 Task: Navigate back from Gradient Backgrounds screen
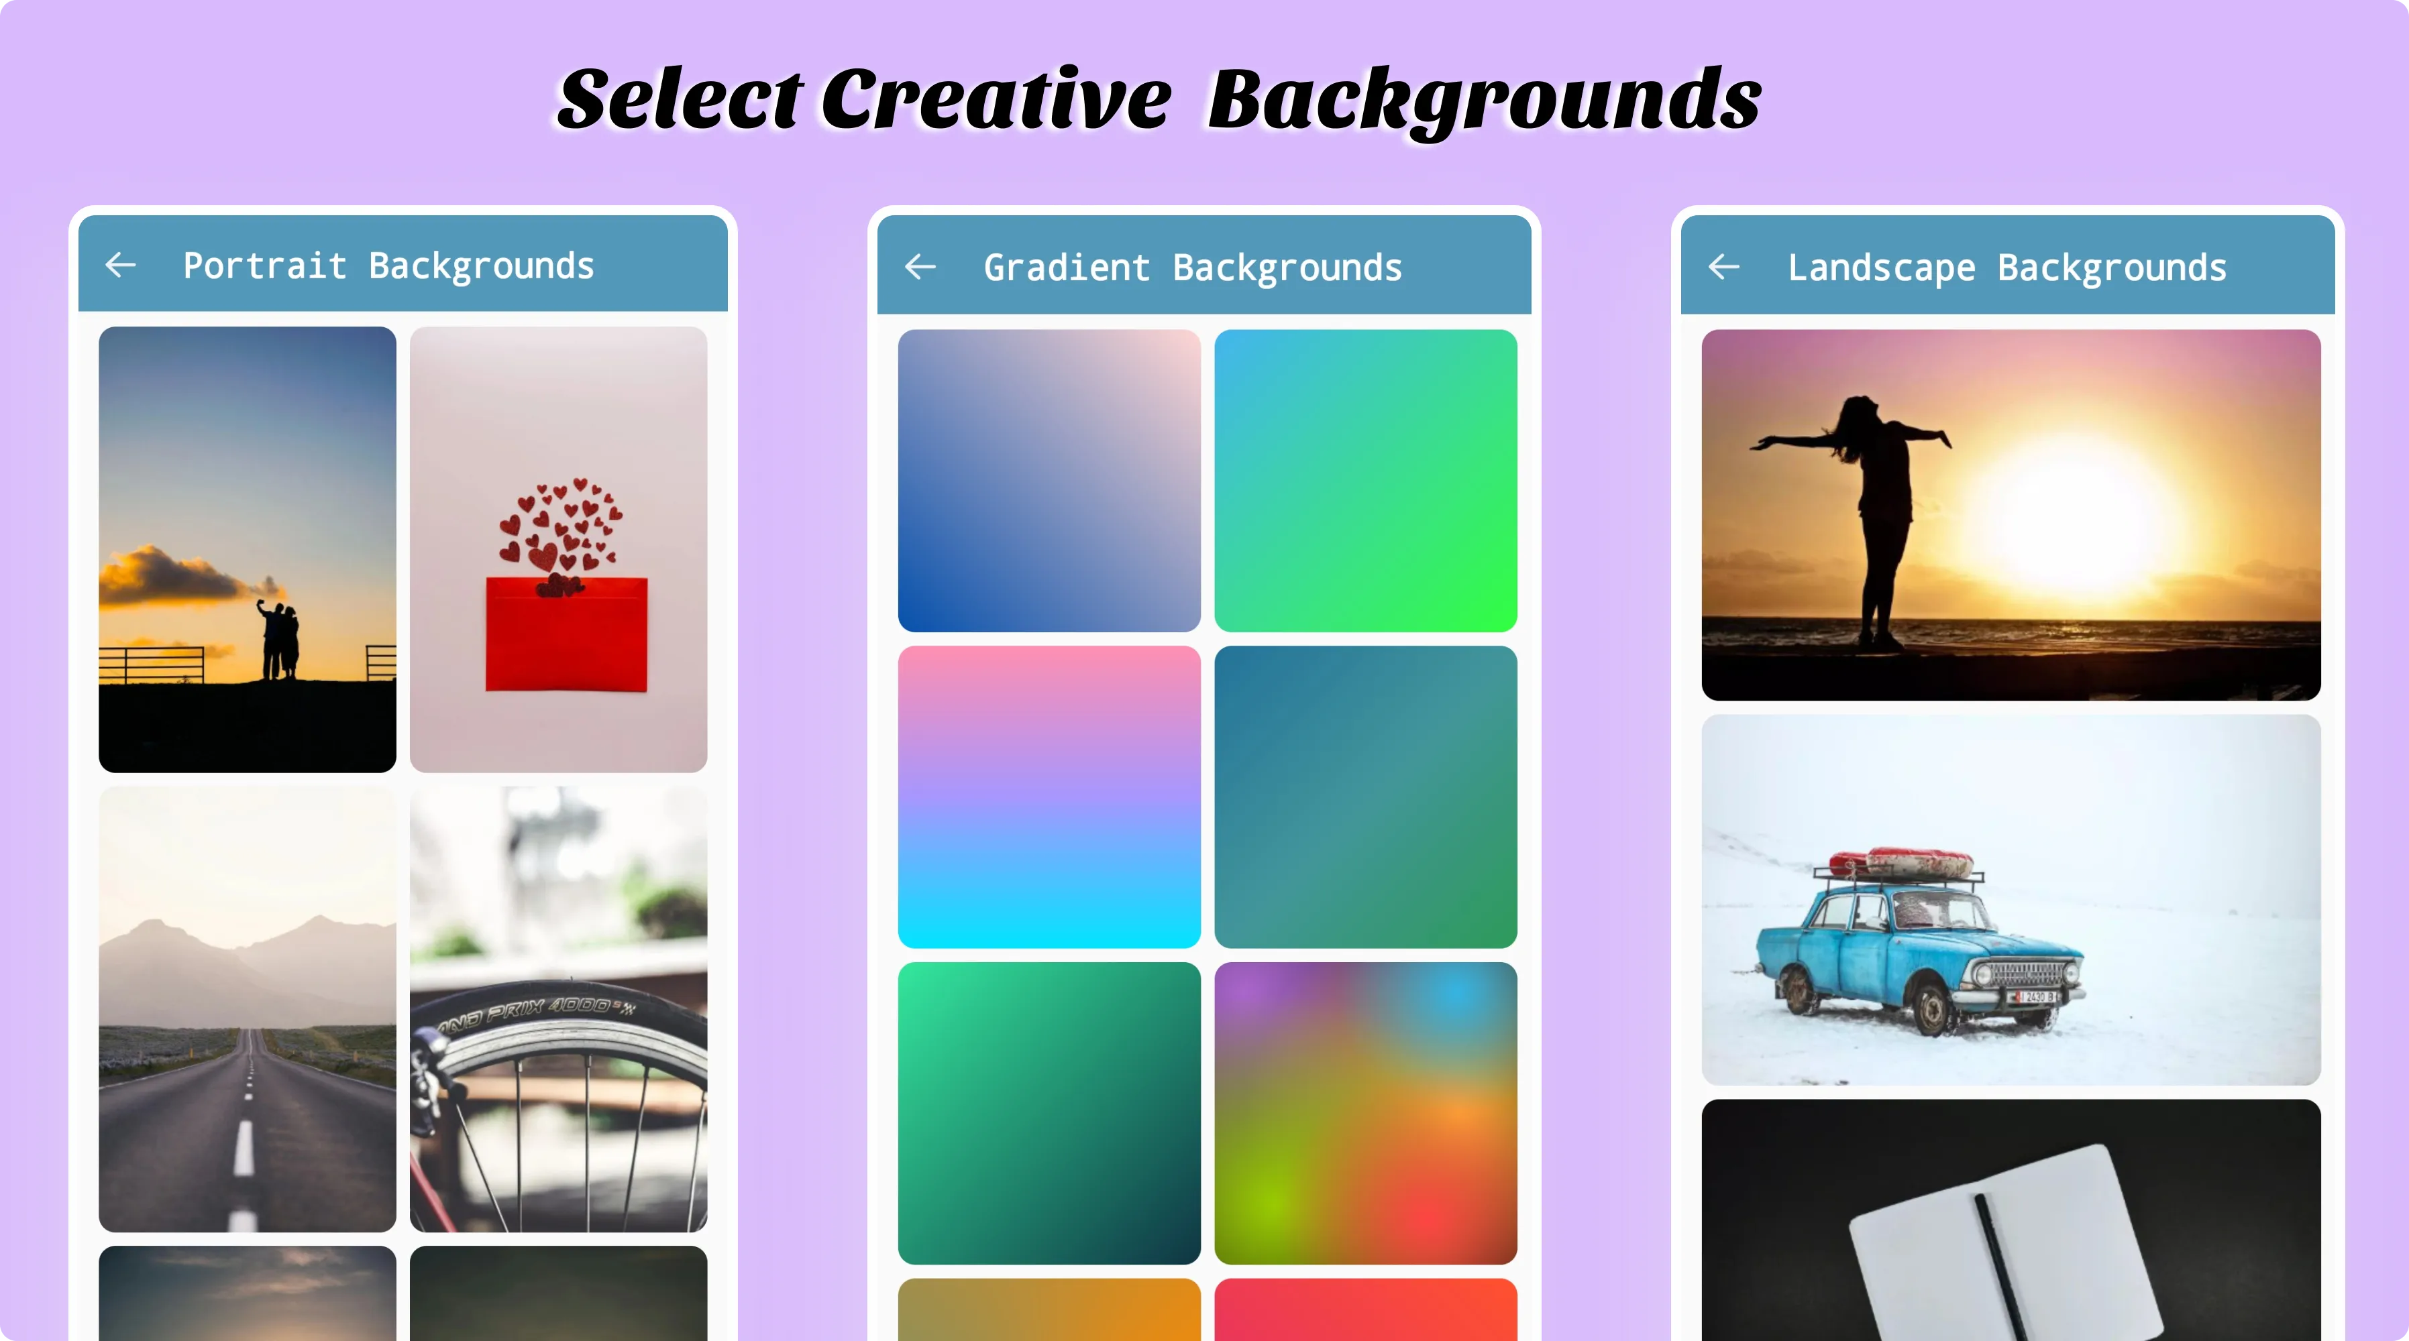[922, 266]
